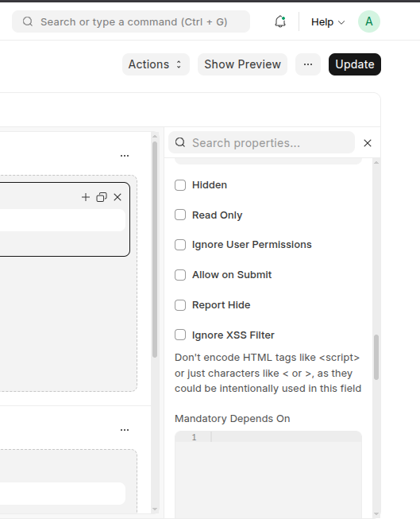Check the Read Only option
This screenshot has width=420, height=519.
pyautogui.click(x=180, y=215)
